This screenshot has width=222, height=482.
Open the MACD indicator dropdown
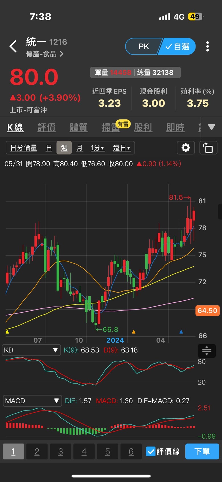32,401
